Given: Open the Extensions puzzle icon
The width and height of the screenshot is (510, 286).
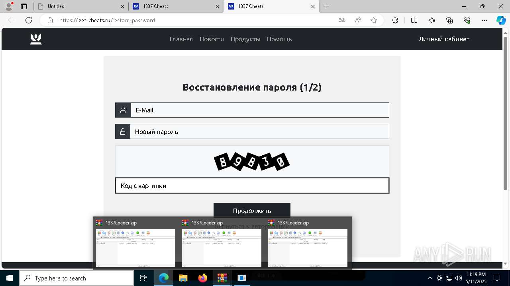Looking at the screenshot, I should pos(395,20).
